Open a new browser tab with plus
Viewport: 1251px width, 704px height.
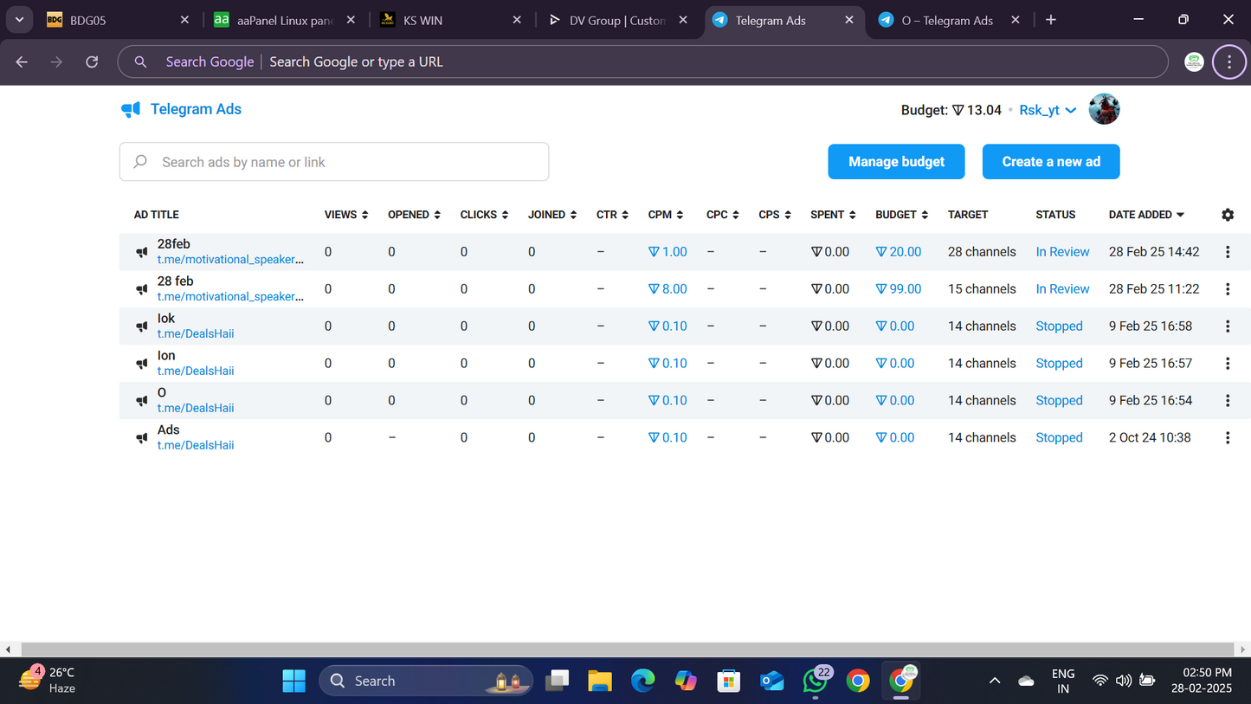[1051, 20]
